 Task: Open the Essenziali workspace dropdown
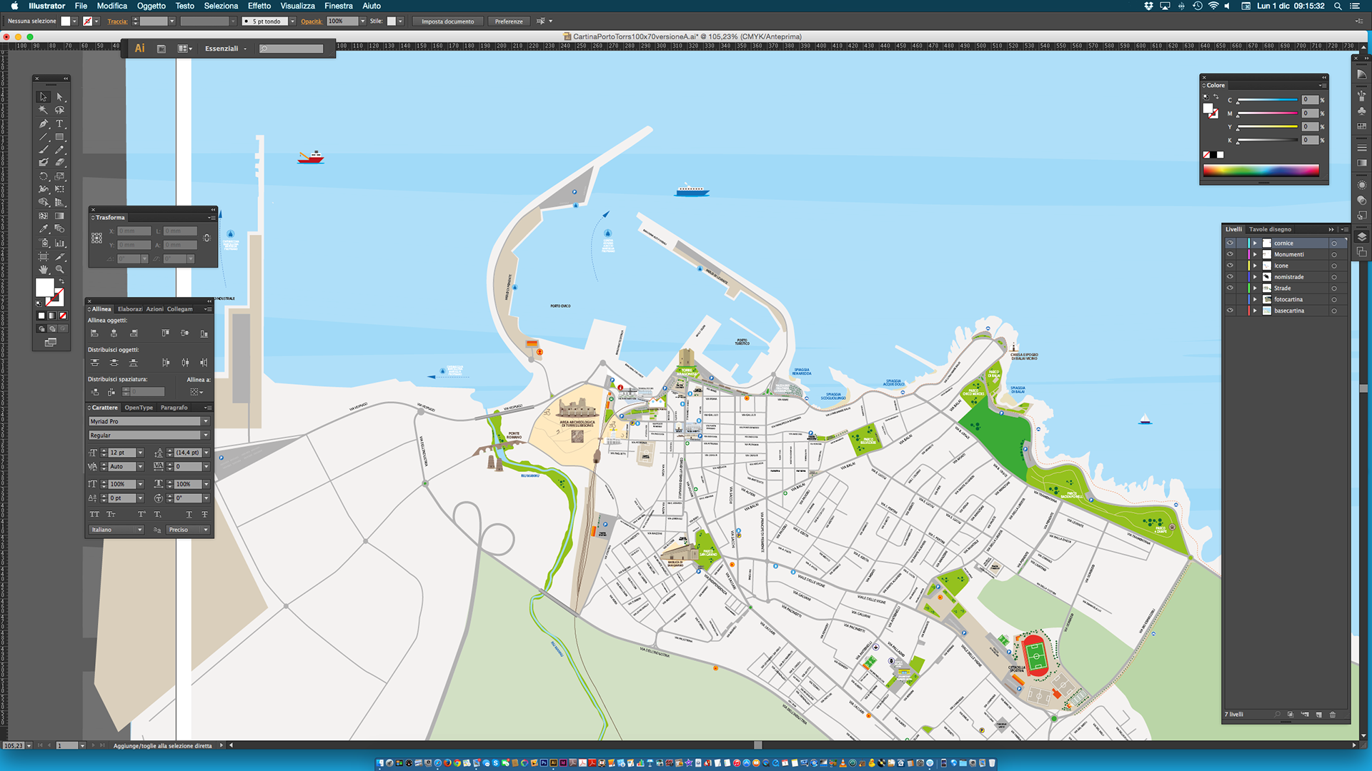[x=226, y=49]
